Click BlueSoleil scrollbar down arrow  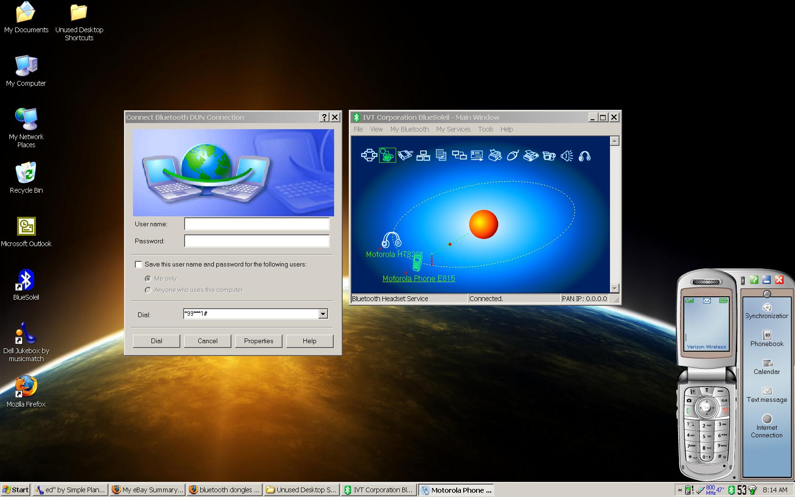tap(615, 288)
